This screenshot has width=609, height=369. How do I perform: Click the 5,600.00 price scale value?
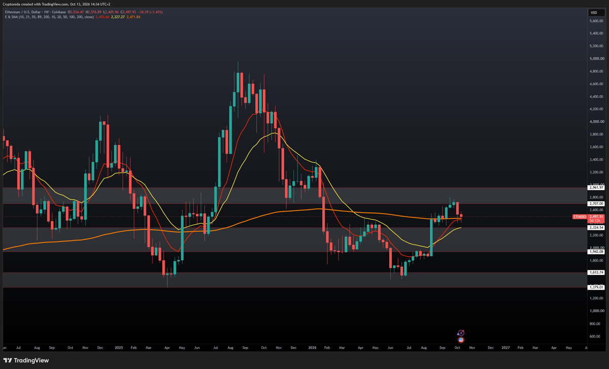click(x=596, y=21)
